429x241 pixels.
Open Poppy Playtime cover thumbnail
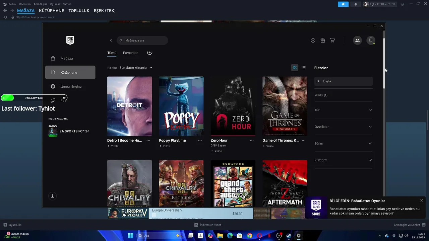click(181, 106)
